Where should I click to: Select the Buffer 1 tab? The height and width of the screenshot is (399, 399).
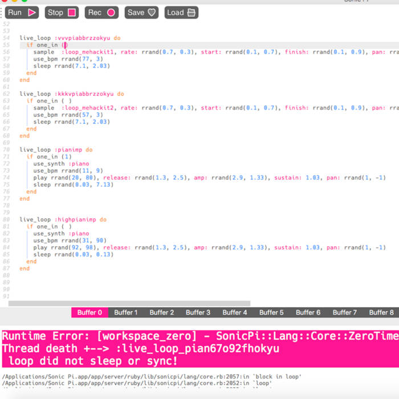(125, 312)
